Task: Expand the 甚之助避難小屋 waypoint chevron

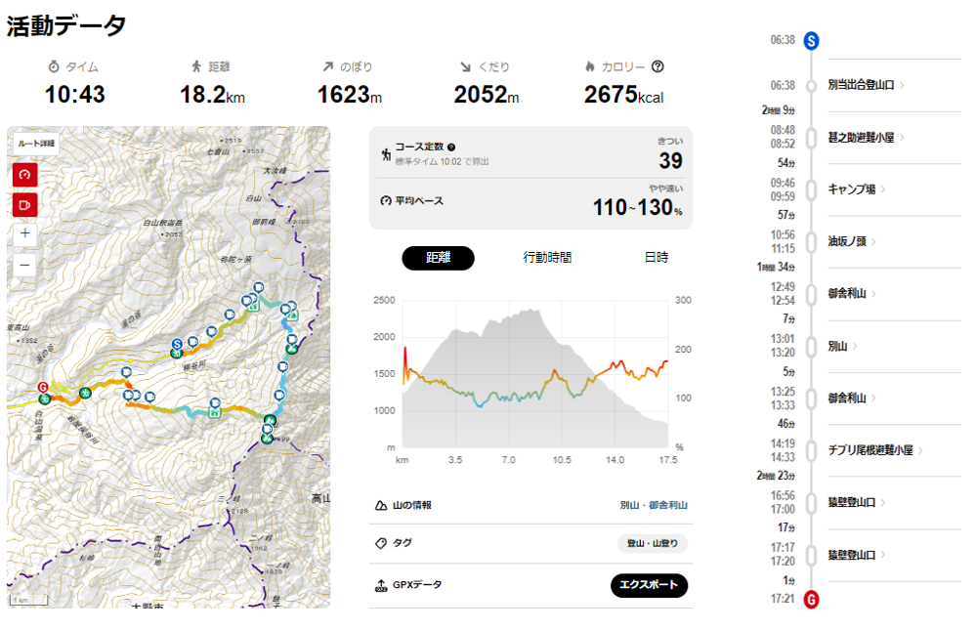Action: 902,137
